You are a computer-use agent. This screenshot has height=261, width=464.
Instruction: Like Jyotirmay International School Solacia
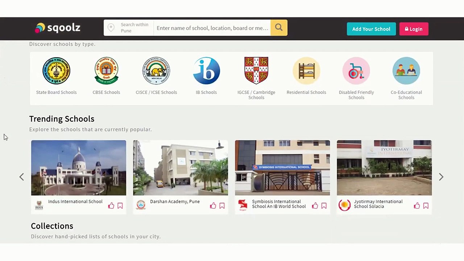(x=417, y=206)
